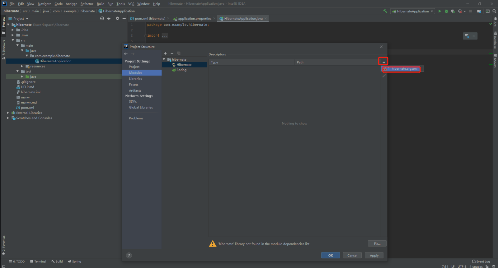Screen dimensions: 498x268
Task: Click Run with Coverage icon
Action: pyautogui.click(x=453, y=11)
